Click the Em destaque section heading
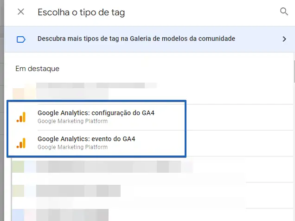The image size is (295, 221). pos(37,69)
